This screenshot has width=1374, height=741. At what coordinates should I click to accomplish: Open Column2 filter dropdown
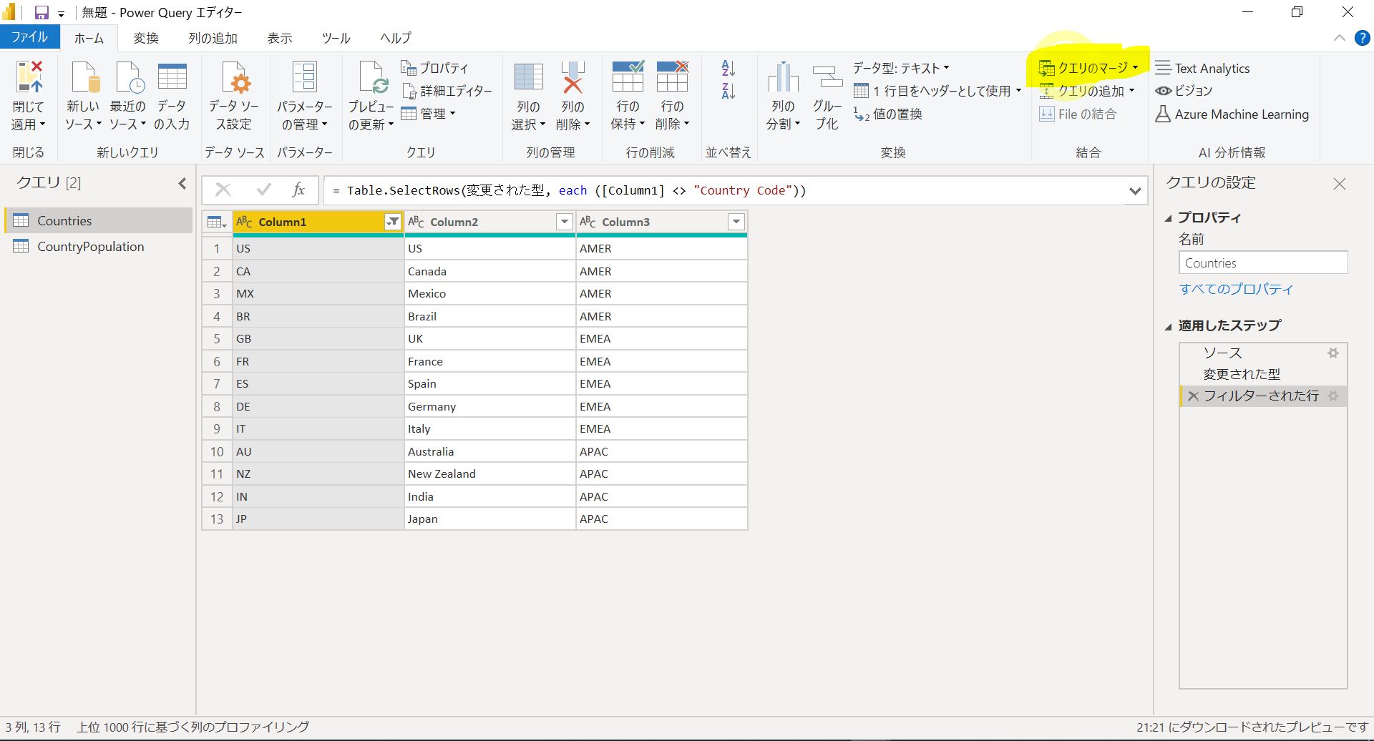pos(565,222)
